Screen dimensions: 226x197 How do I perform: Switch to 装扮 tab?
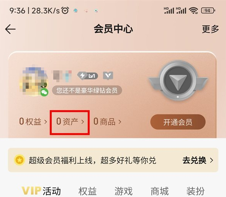click(195, 191)
